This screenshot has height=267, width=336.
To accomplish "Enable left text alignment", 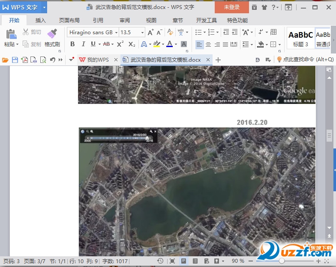I will coord(199,44).
